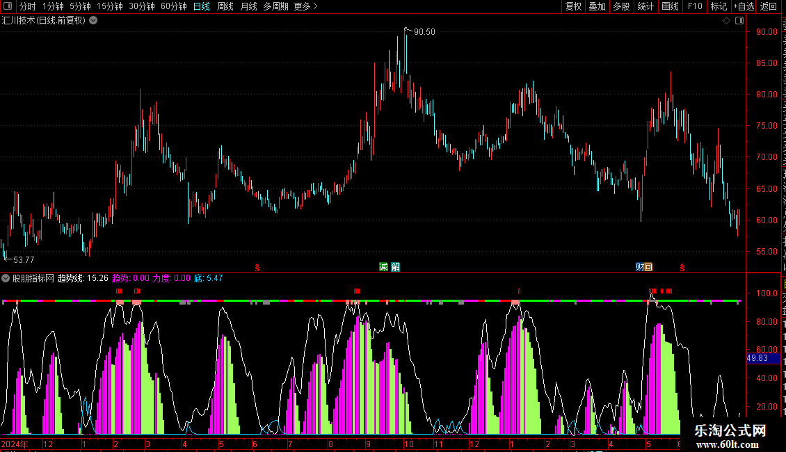Viewport: 786px width, 452px height.
Task: Click the window layout icon in chart header
Action: (739, 21)
